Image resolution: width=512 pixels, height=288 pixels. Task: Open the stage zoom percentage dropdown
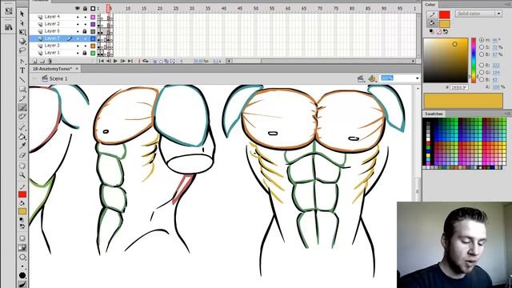[417, 78]
